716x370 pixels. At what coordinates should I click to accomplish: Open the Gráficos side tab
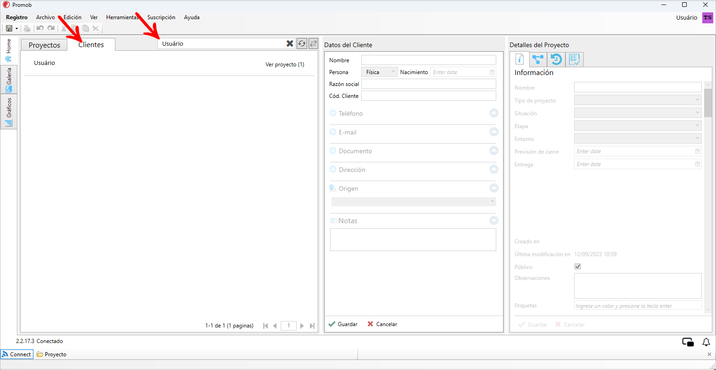9,112
